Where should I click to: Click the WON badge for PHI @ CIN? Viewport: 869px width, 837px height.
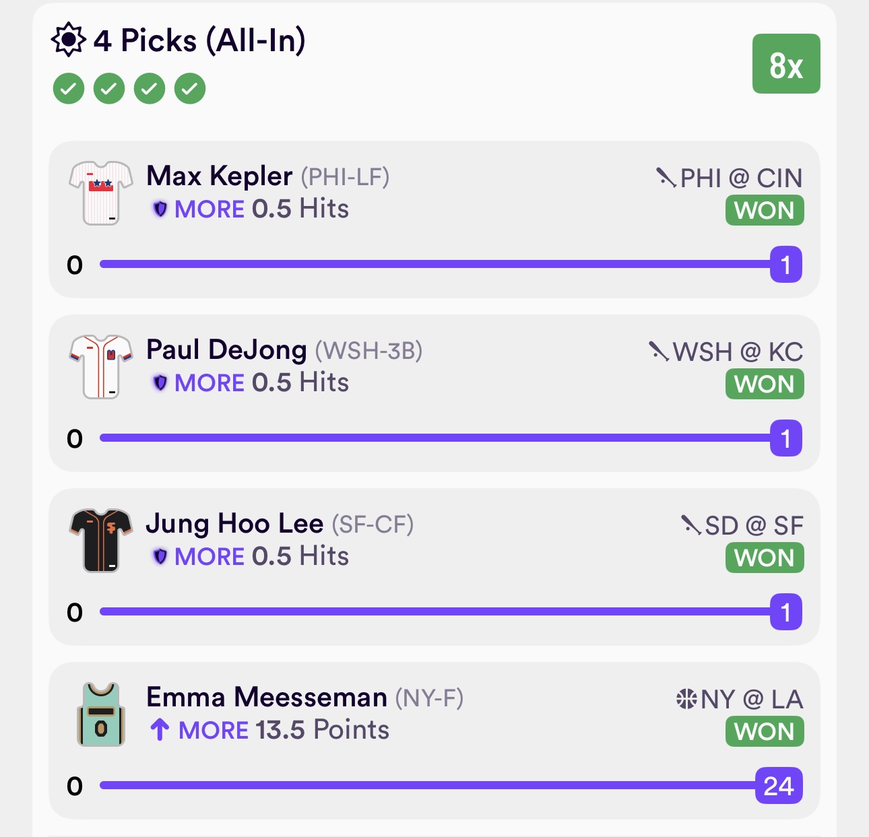coord(765,211)
